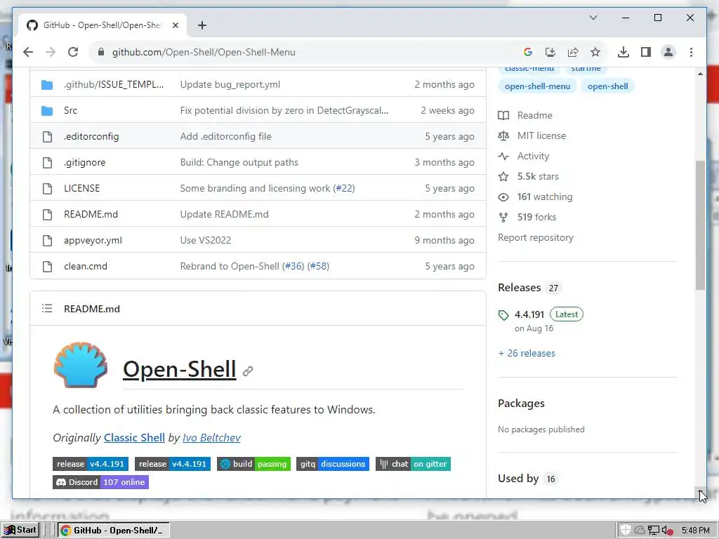719x539 pixels.
Task: Share this page via share icon
Action: coord(573,52)
